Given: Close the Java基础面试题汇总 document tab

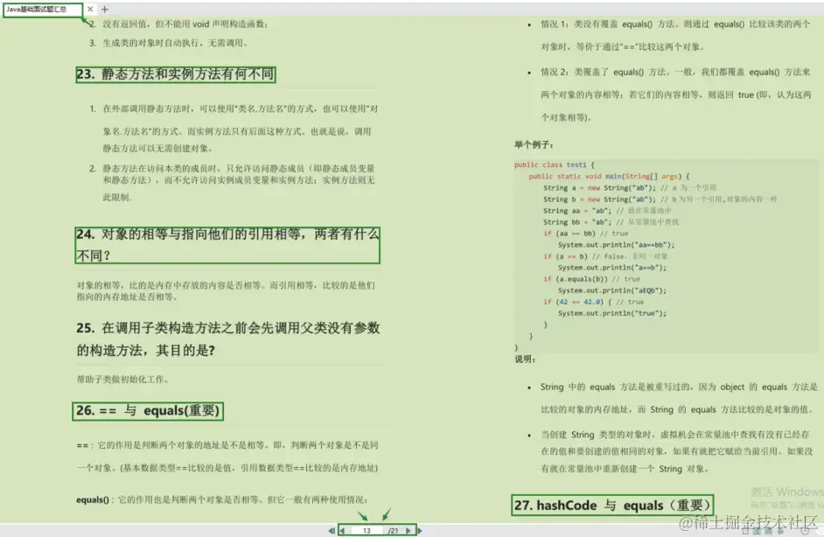Looking at the screenshot, I should pos(90,9).
